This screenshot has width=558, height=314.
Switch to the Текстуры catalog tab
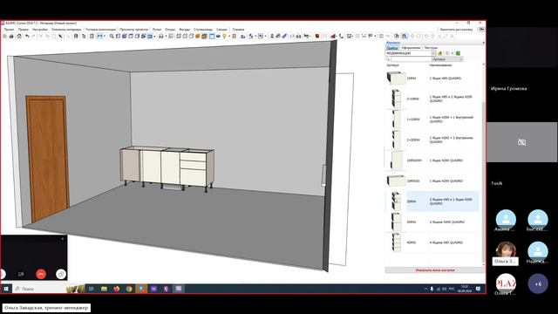click(431, 48)
